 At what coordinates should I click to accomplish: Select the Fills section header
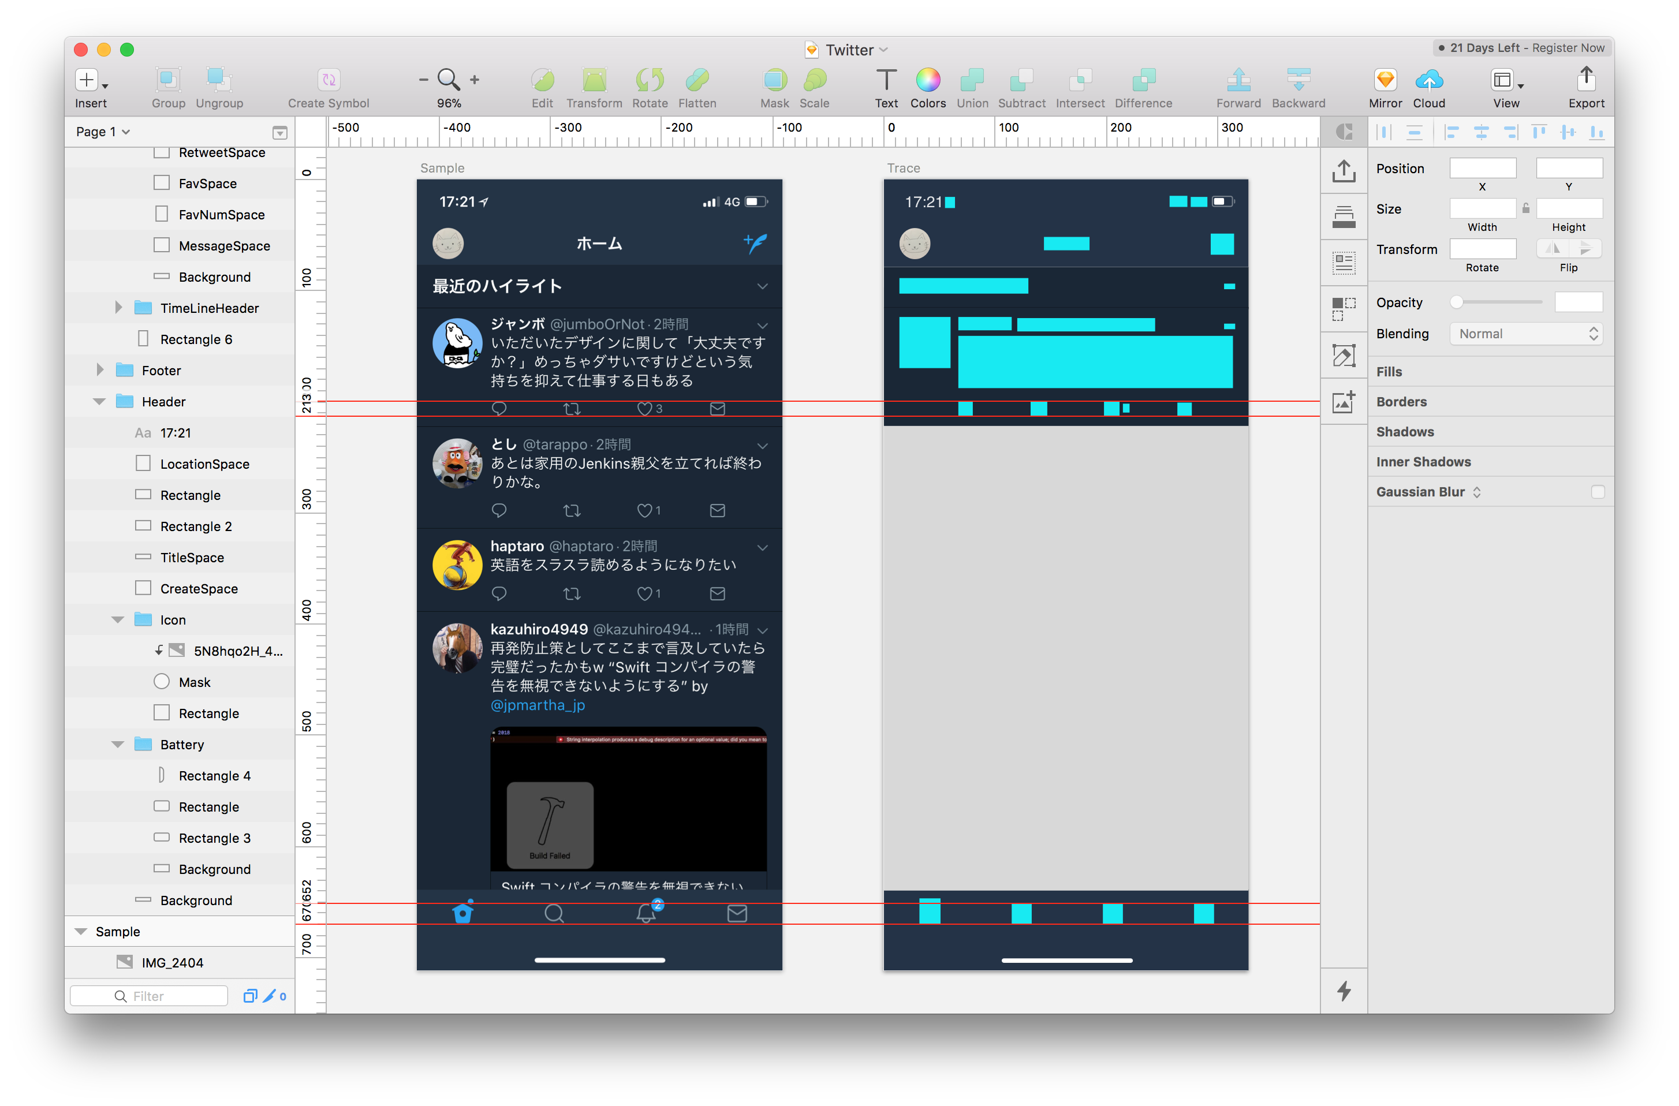[1389, 372]
